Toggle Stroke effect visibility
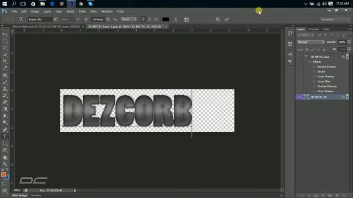Image resolution: width=353 pixels, height=198 pixels. [x=314, y=71]
